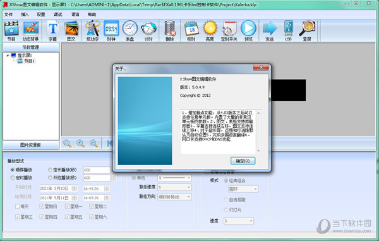The height and width of the screenshot is (241, 379).
Task: Open the 语言 language menu
Action: 75,15
